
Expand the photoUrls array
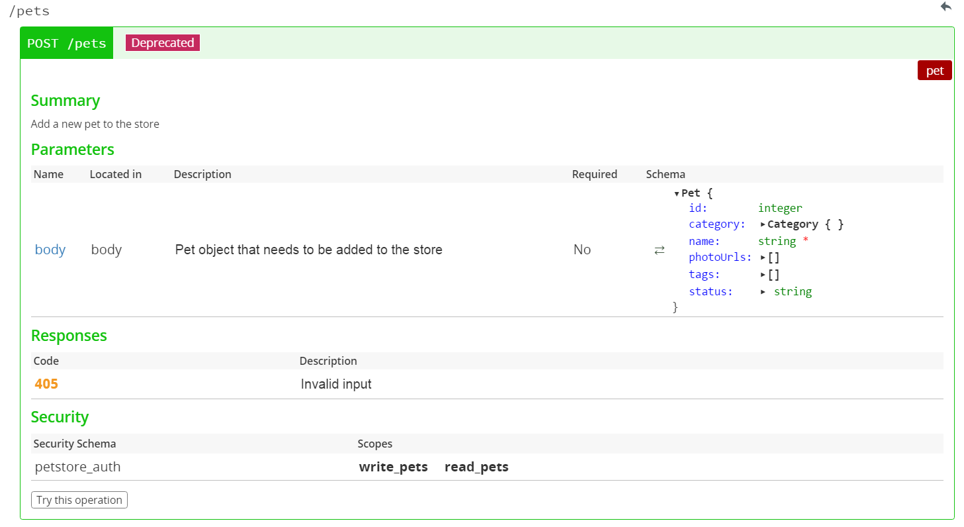tap(763, 258)
